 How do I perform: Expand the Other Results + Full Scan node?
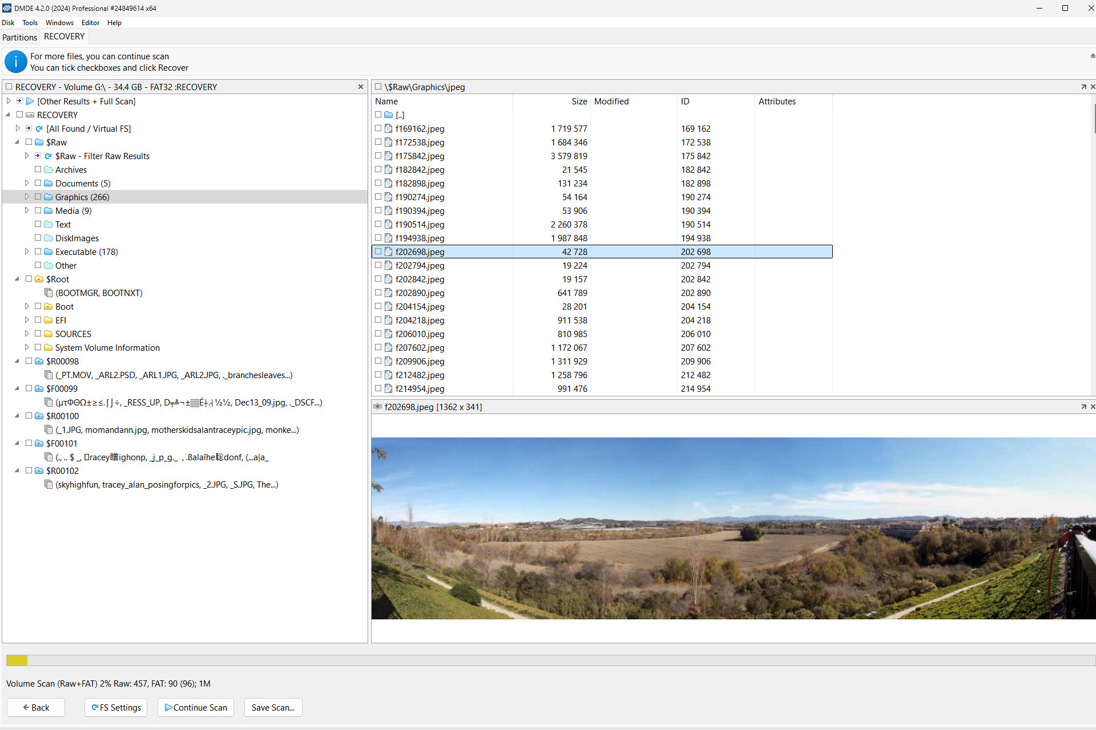coord(8,101)
